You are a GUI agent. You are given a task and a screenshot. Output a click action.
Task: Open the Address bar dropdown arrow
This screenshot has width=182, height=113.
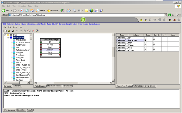tap(165, 15)
